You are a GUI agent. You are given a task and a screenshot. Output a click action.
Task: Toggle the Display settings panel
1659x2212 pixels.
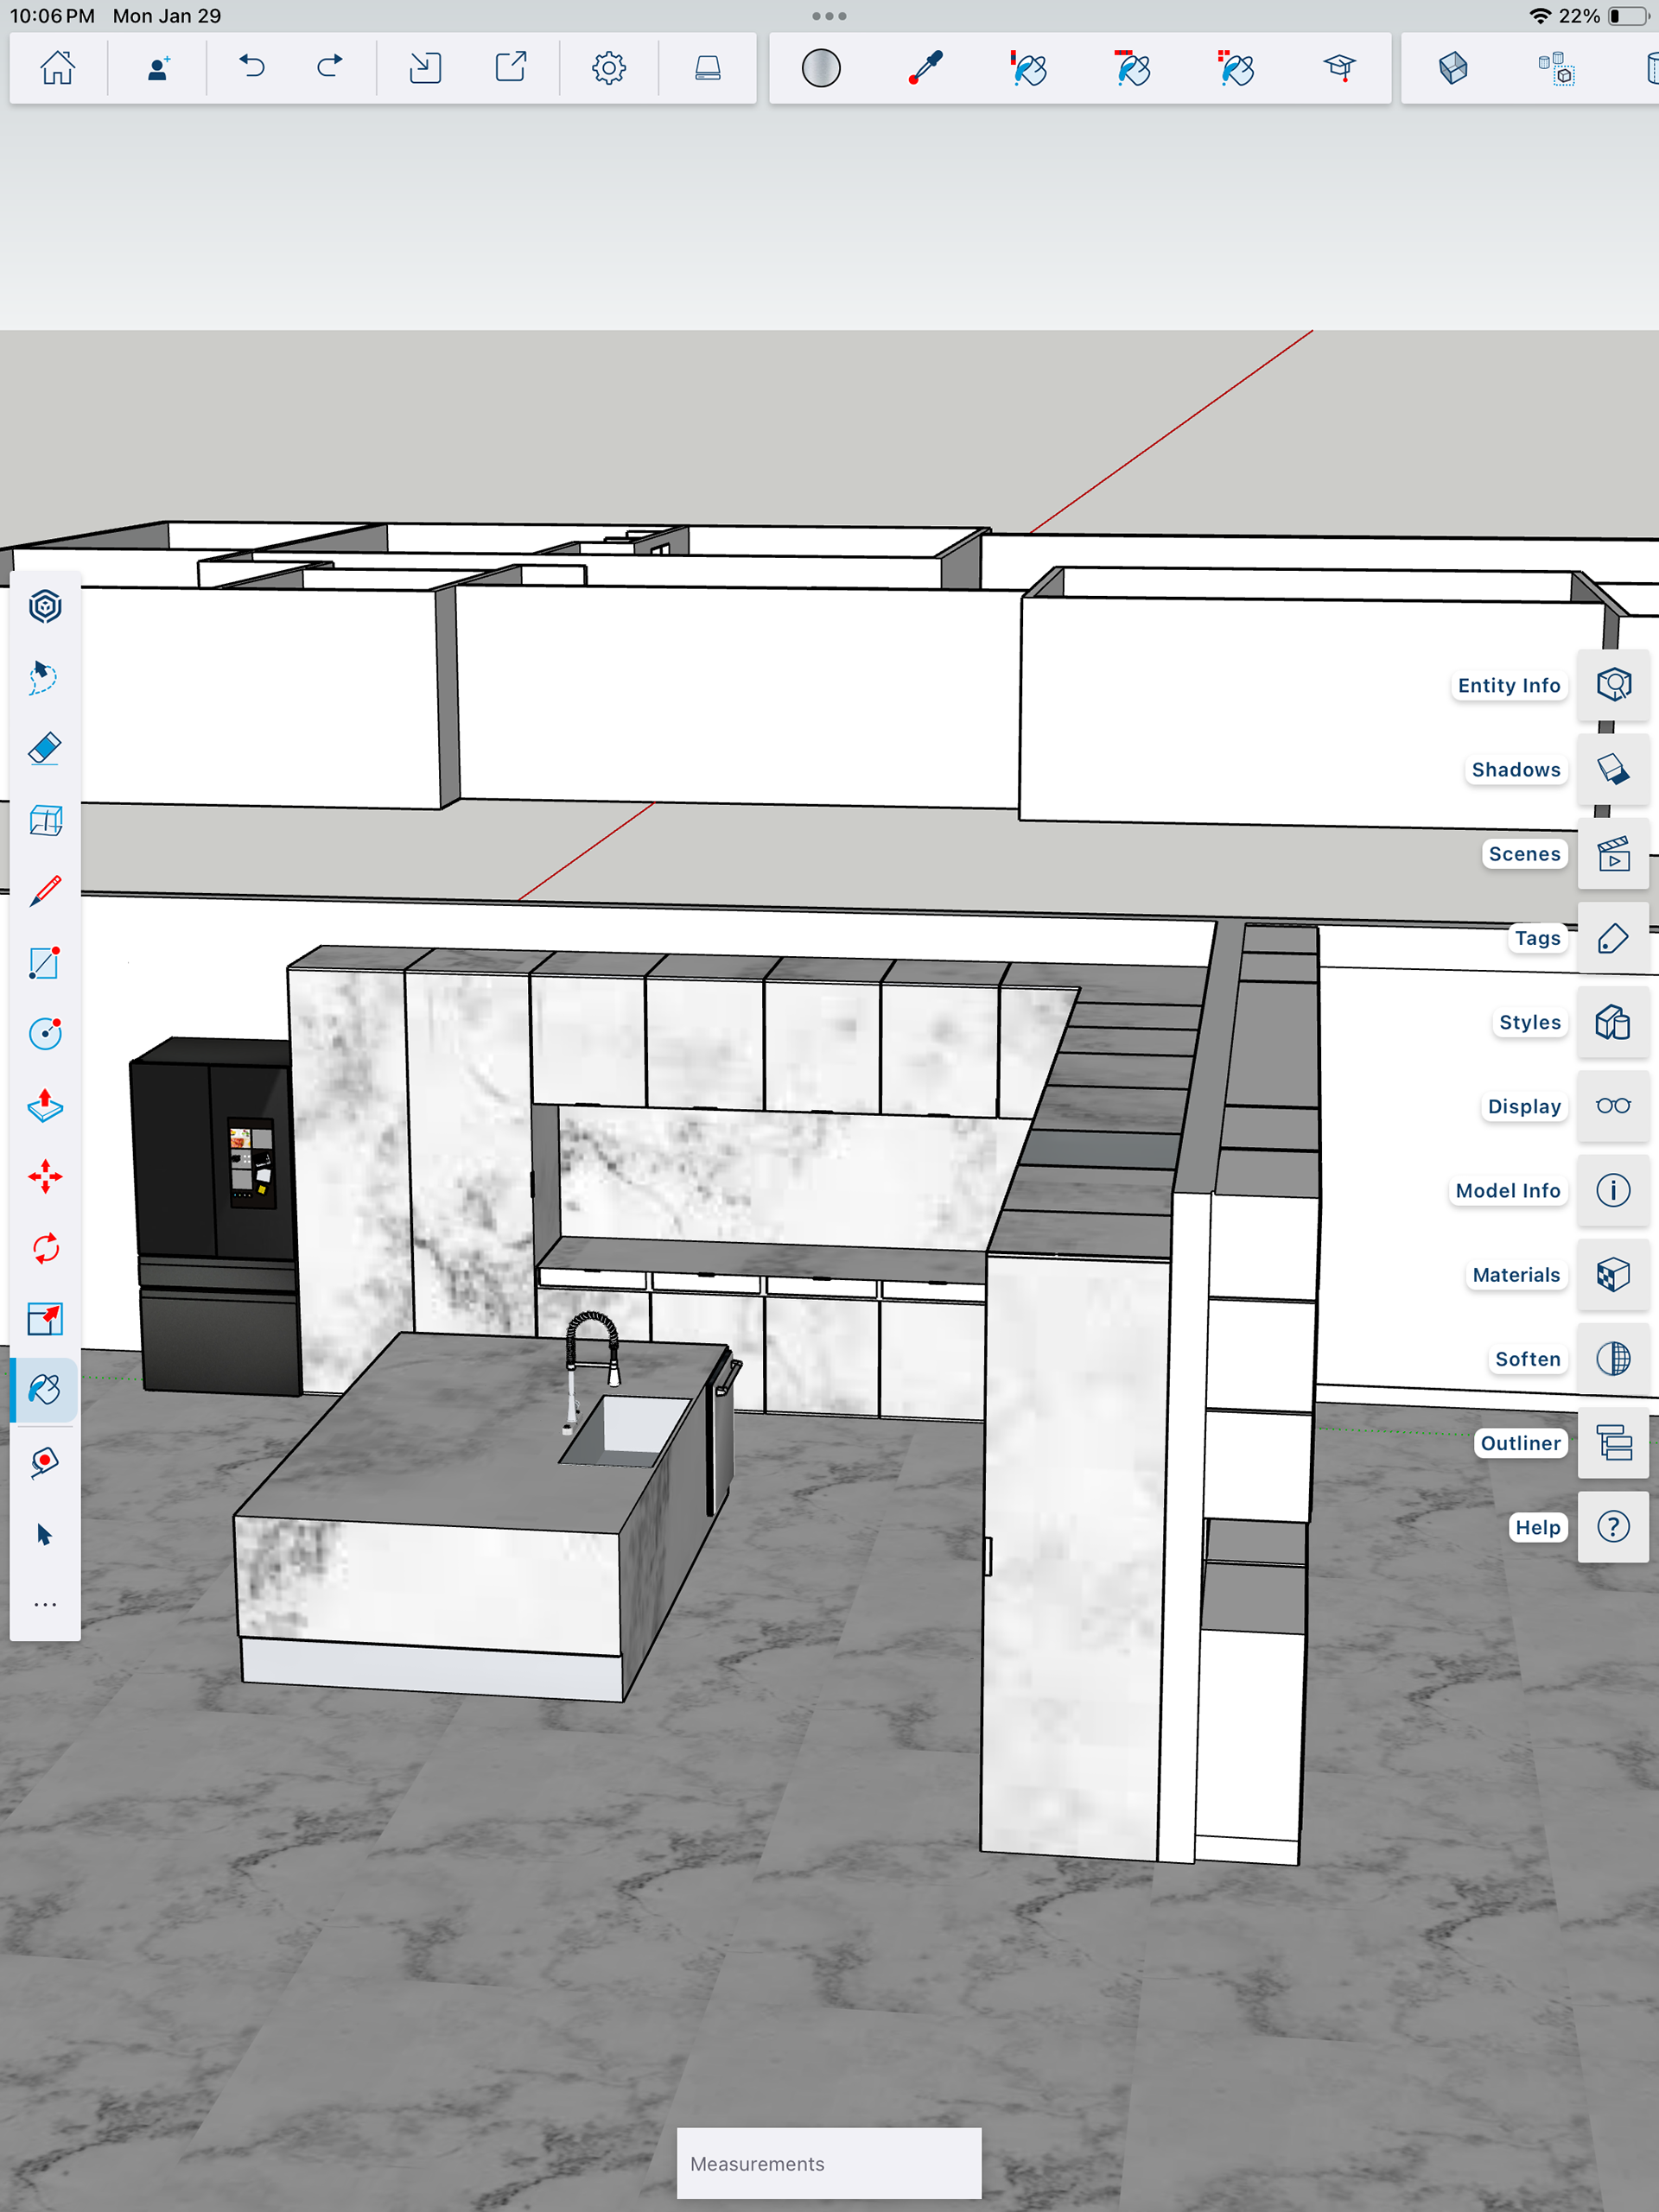click(1613, 1107)
